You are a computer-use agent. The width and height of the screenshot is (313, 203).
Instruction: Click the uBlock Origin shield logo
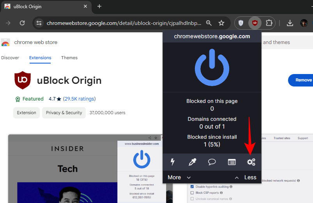click(x=23, y=80)
